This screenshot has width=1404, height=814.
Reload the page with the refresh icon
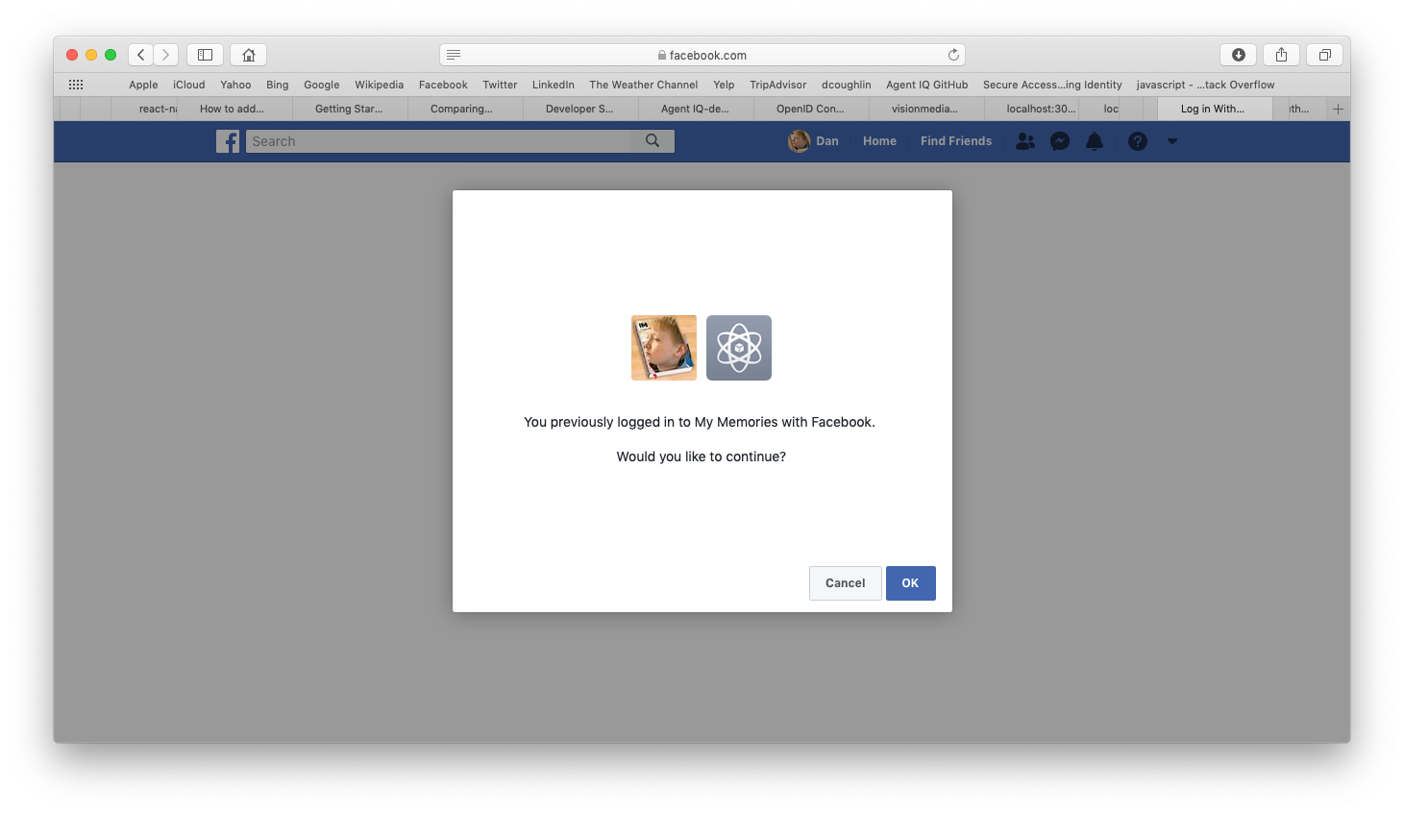[953, 55]
